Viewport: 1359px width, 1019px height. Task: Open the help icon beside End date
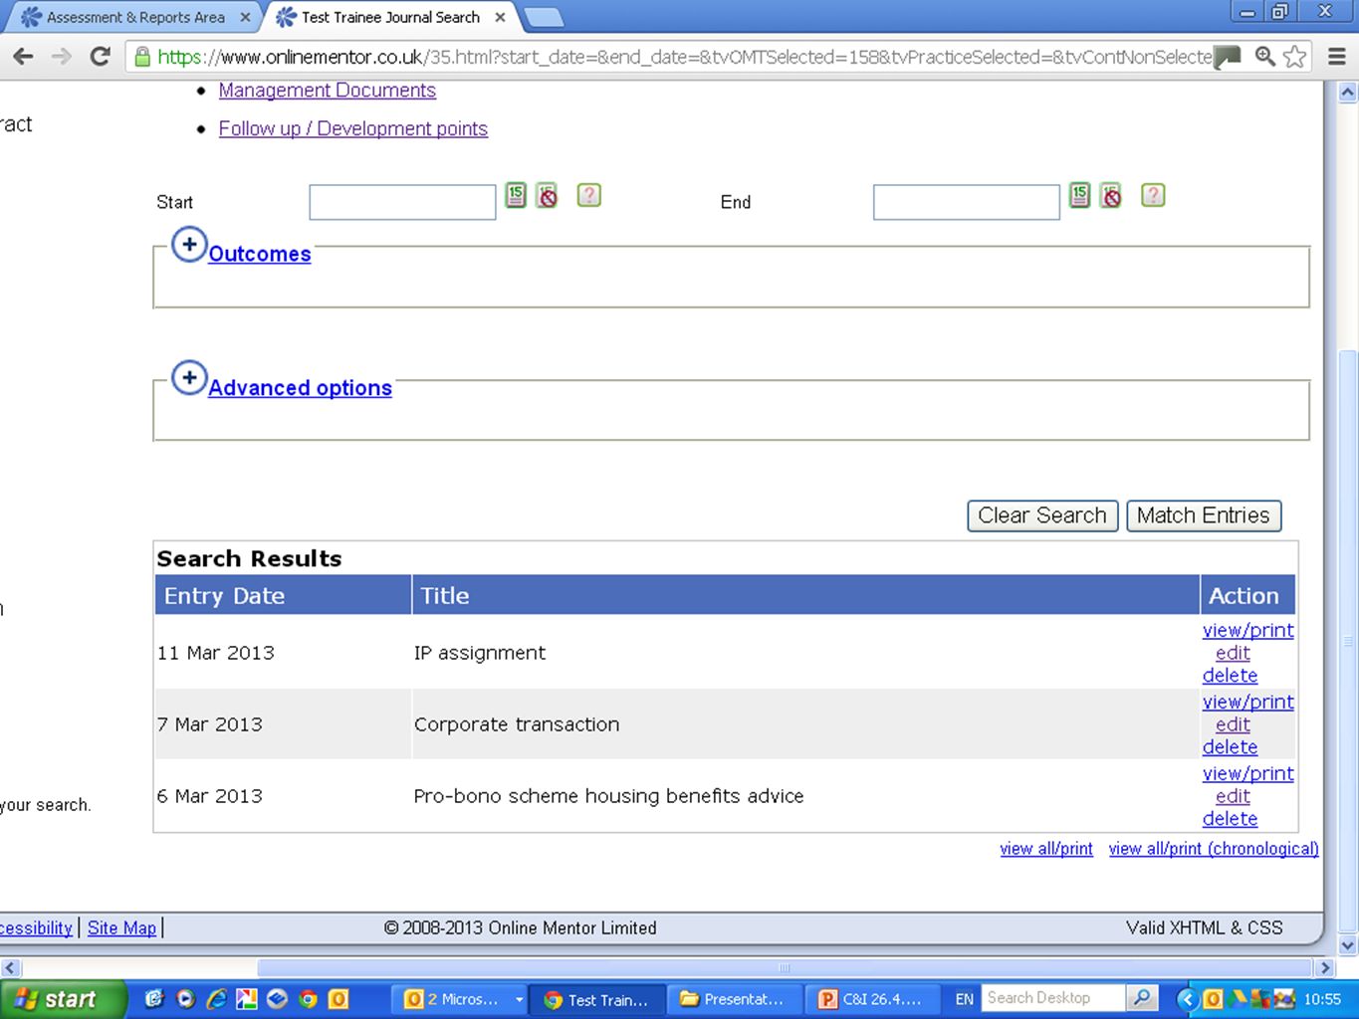point(1153,195)
